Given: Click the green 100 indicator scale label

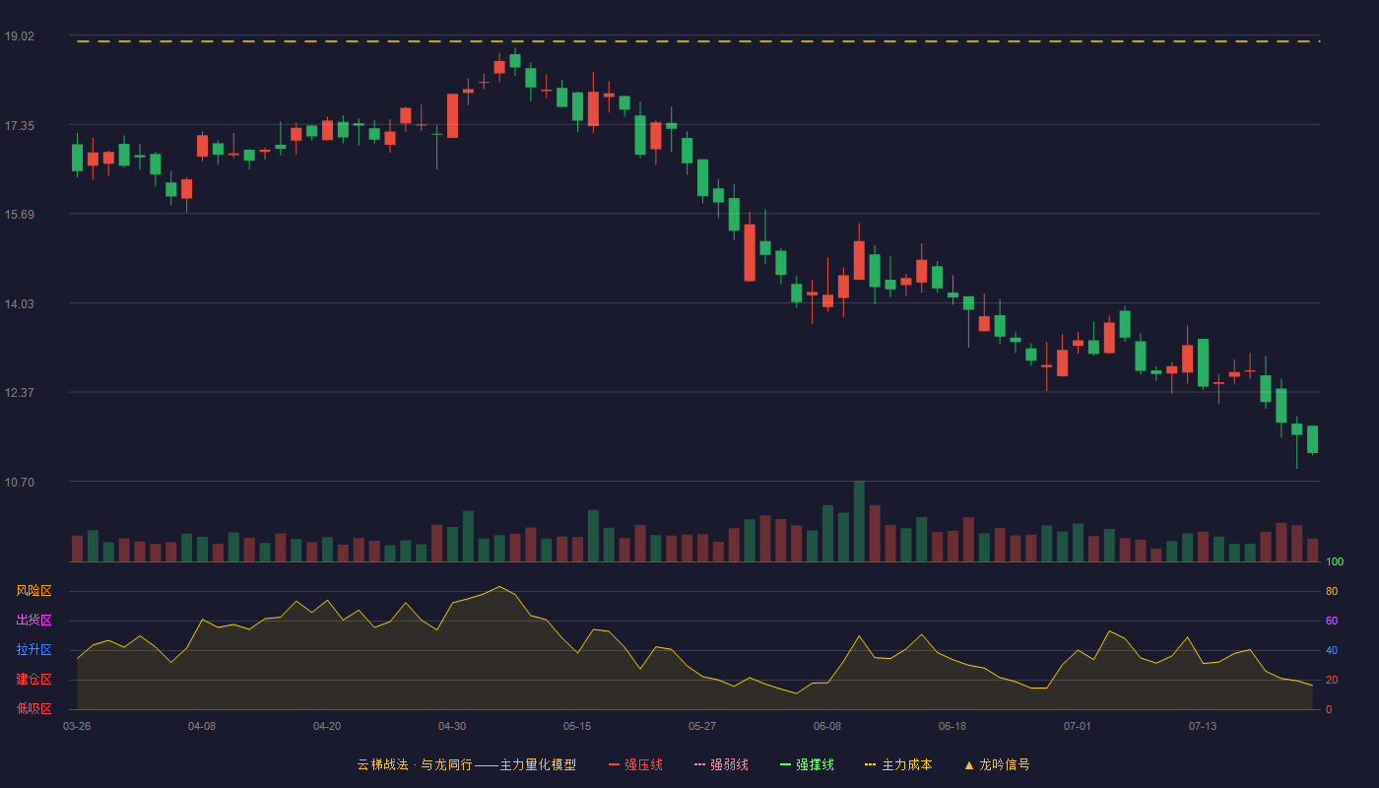Looking at the screenshot, I should 1335,562.
